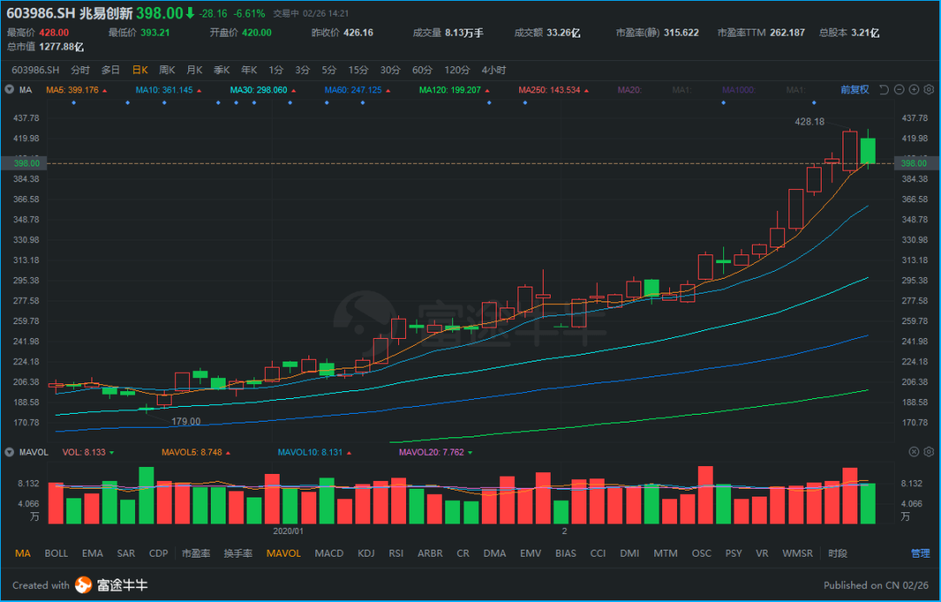Click the zoom in plus icon

(x=914, y=89)
